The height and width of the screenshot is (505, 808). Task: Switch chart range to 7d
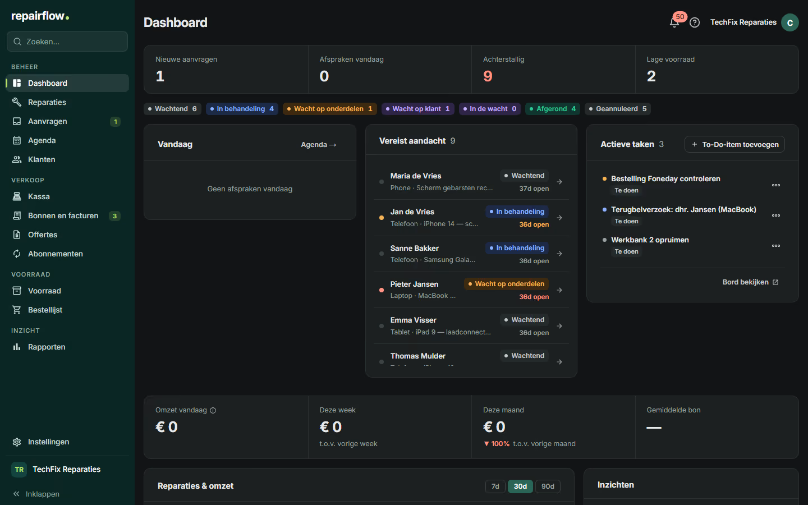pos(495,486)
